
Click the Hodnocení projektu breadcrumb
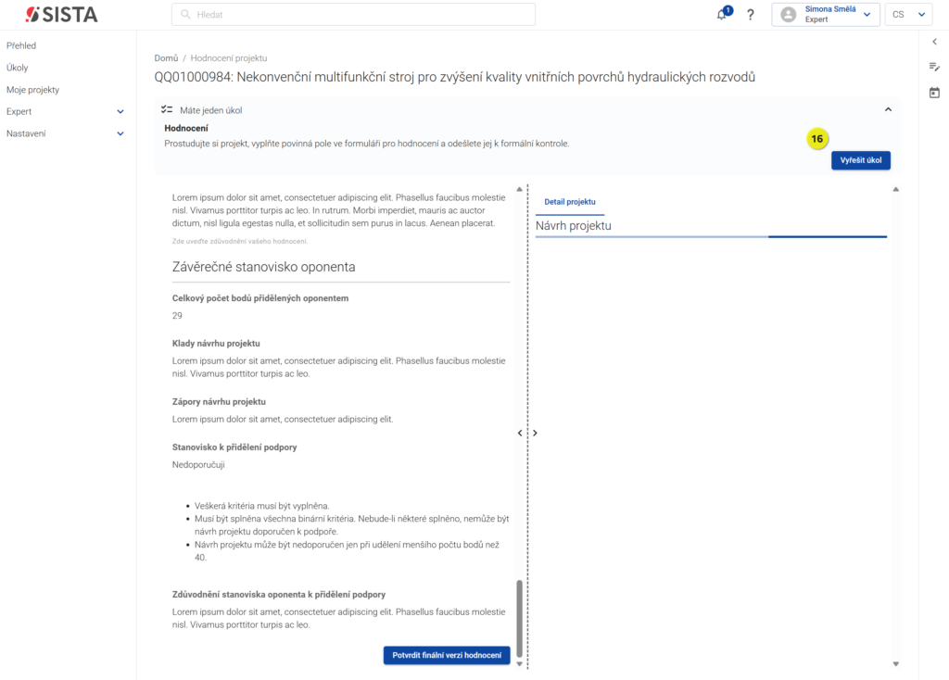(x=229, y=58)
